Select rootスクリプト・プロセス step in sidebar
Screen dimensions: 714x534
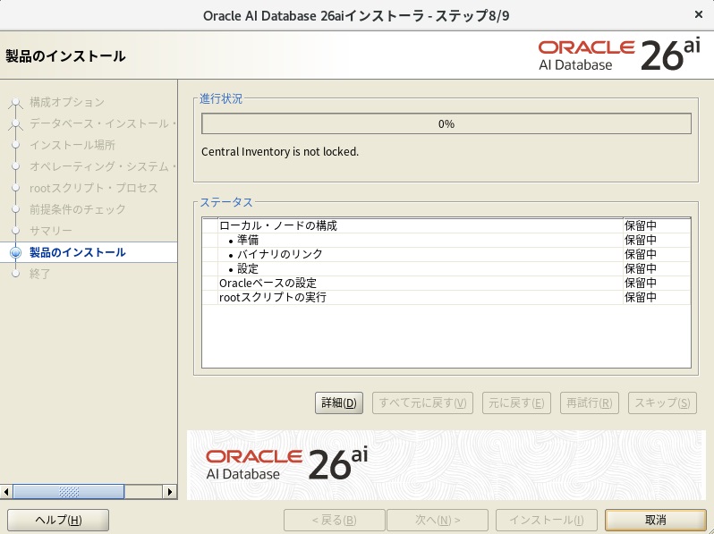point(94,188)
